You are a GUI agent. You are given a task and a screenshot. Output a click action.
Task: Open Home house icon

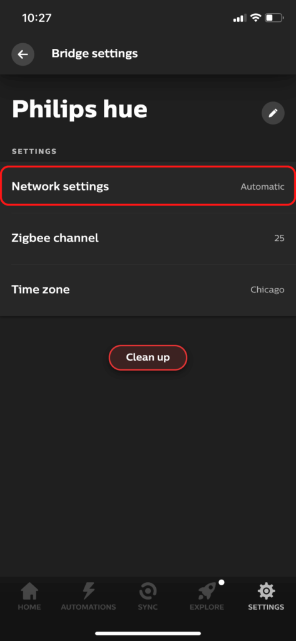pos(29,591)
